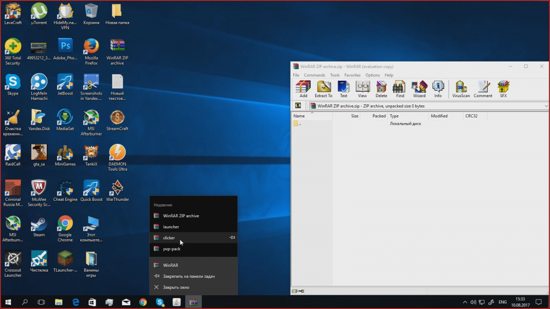Click Закрепить на панели задач option
The image size is (550, 309).
188,276
